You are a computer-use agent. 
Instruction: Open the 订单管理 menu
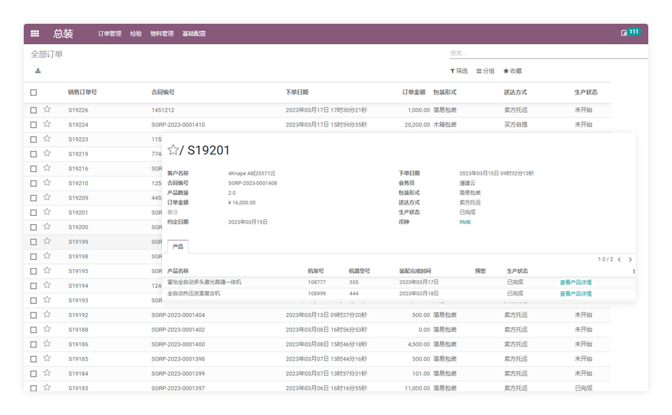(110, 34)
